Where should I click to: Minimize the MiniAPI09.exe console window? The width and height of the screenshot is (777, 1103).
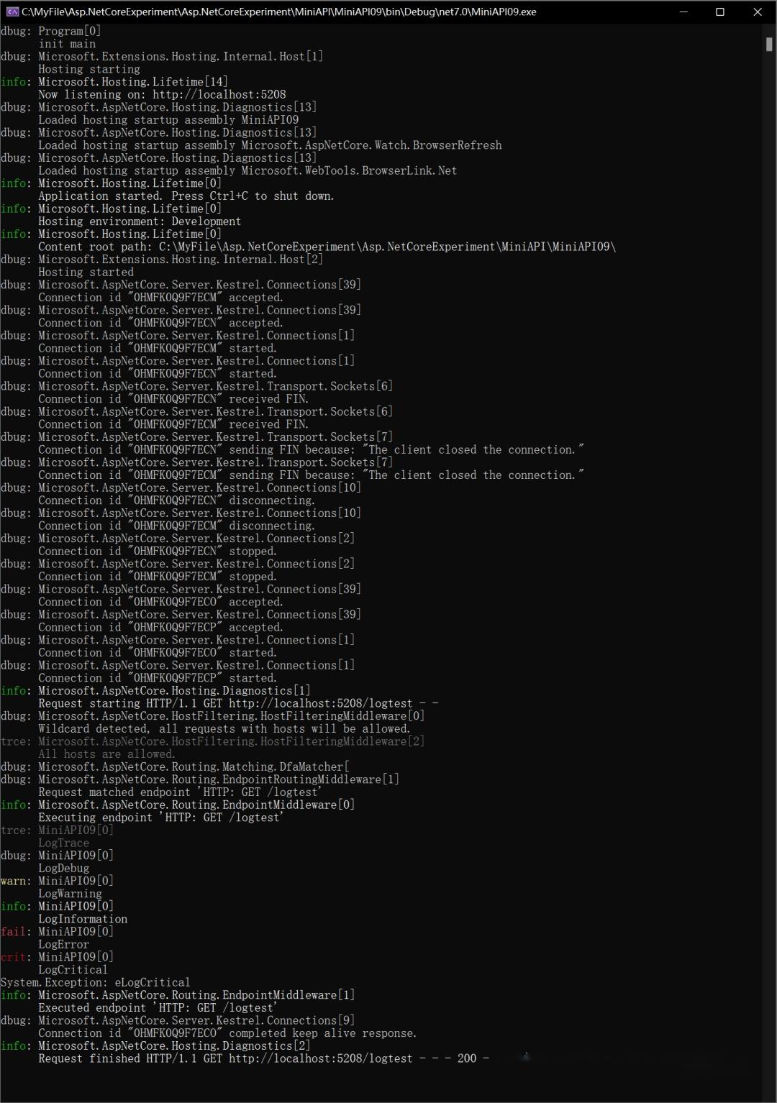click(x=683, y=12)
